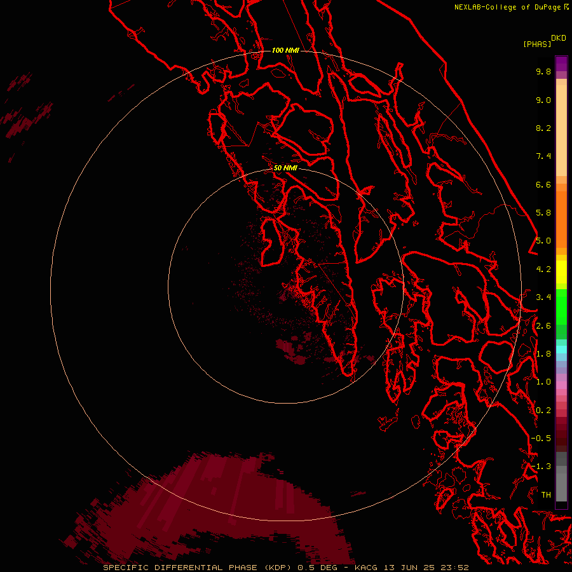Click the green segment of the color bar

(561, 306)
